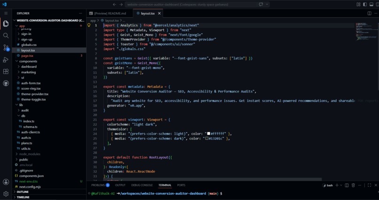379x200 pixels.
Task: Open the Explorer view in activity bar
Action: [x=6, y=23]
